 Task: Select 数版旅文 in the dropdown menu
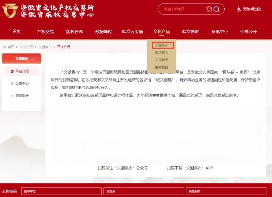click(x=161, y=53)
